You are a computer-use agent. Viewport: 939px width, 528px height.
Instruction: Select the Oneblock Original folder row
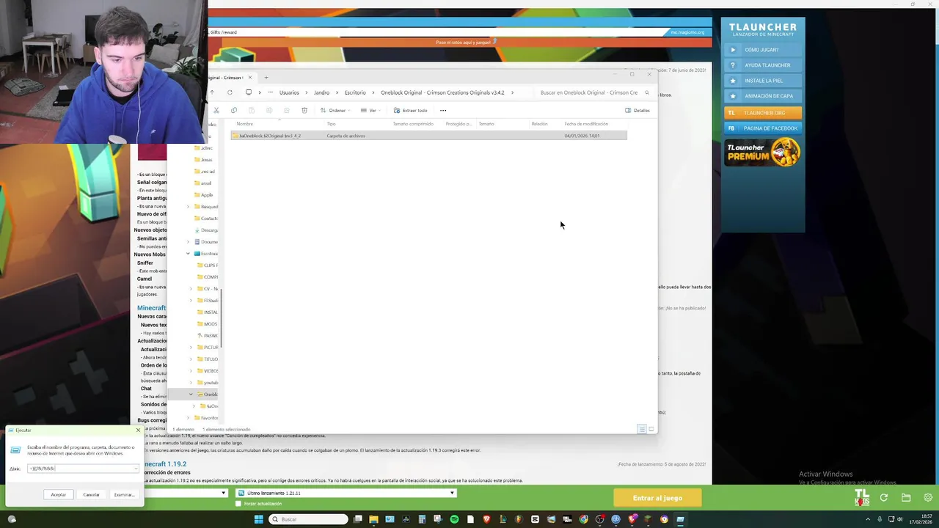point(429,136)
